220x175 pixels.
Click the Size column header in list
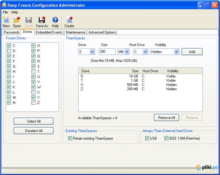(x=121, y=71)
